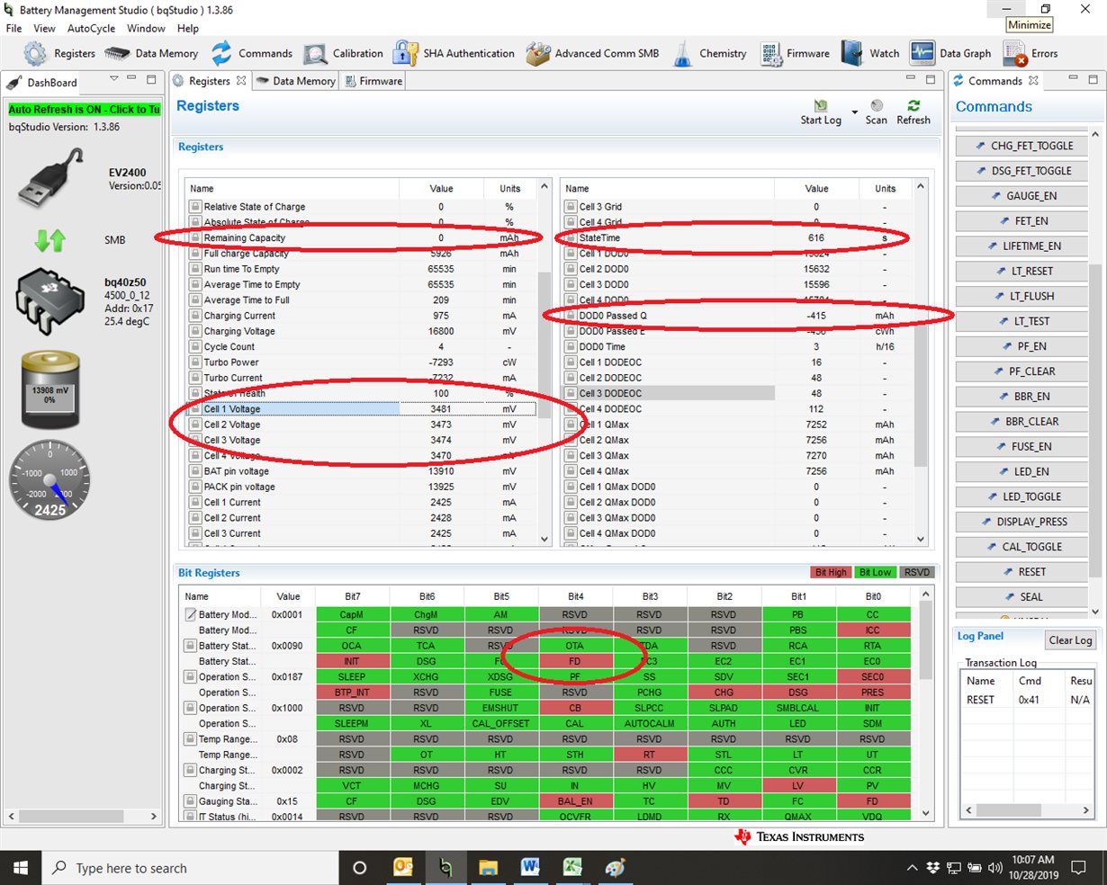
Task: Open the Help menu
Action: tap(188, 28)
